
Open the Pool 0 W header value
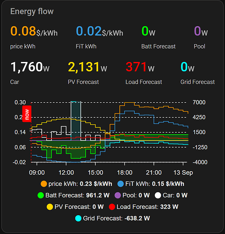(201, 31)
